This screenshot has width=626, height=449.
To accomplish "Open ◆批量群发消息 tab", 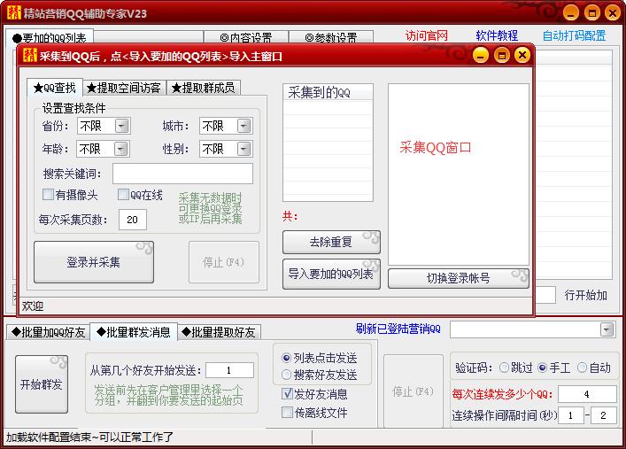I will point(134,332).
